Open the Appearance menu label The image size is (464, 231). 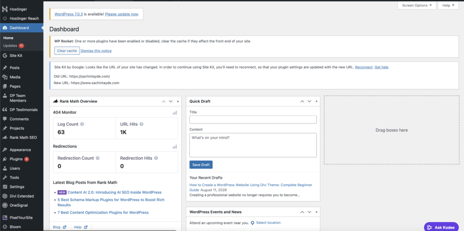pyautogui.click(x=20, y=150)
